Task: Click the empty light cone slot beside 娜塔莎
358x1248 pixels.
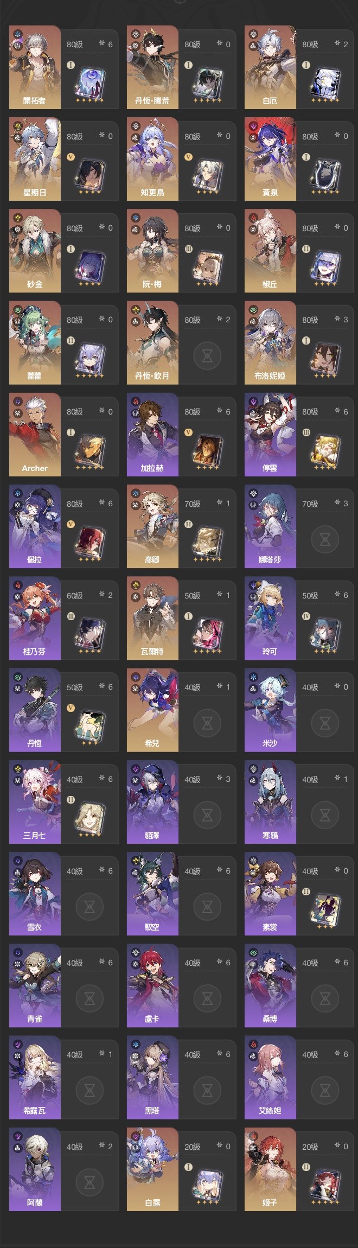Action: tap(325, 539)
